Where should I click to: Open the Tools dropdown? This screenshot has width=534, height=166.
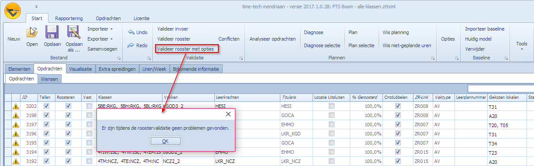pyautogui.click(x=522, y=45)
